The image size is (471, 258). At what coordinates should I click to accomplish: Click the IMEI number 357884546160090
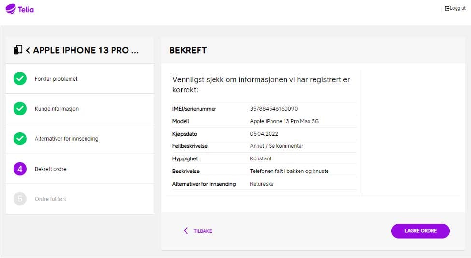273,109
